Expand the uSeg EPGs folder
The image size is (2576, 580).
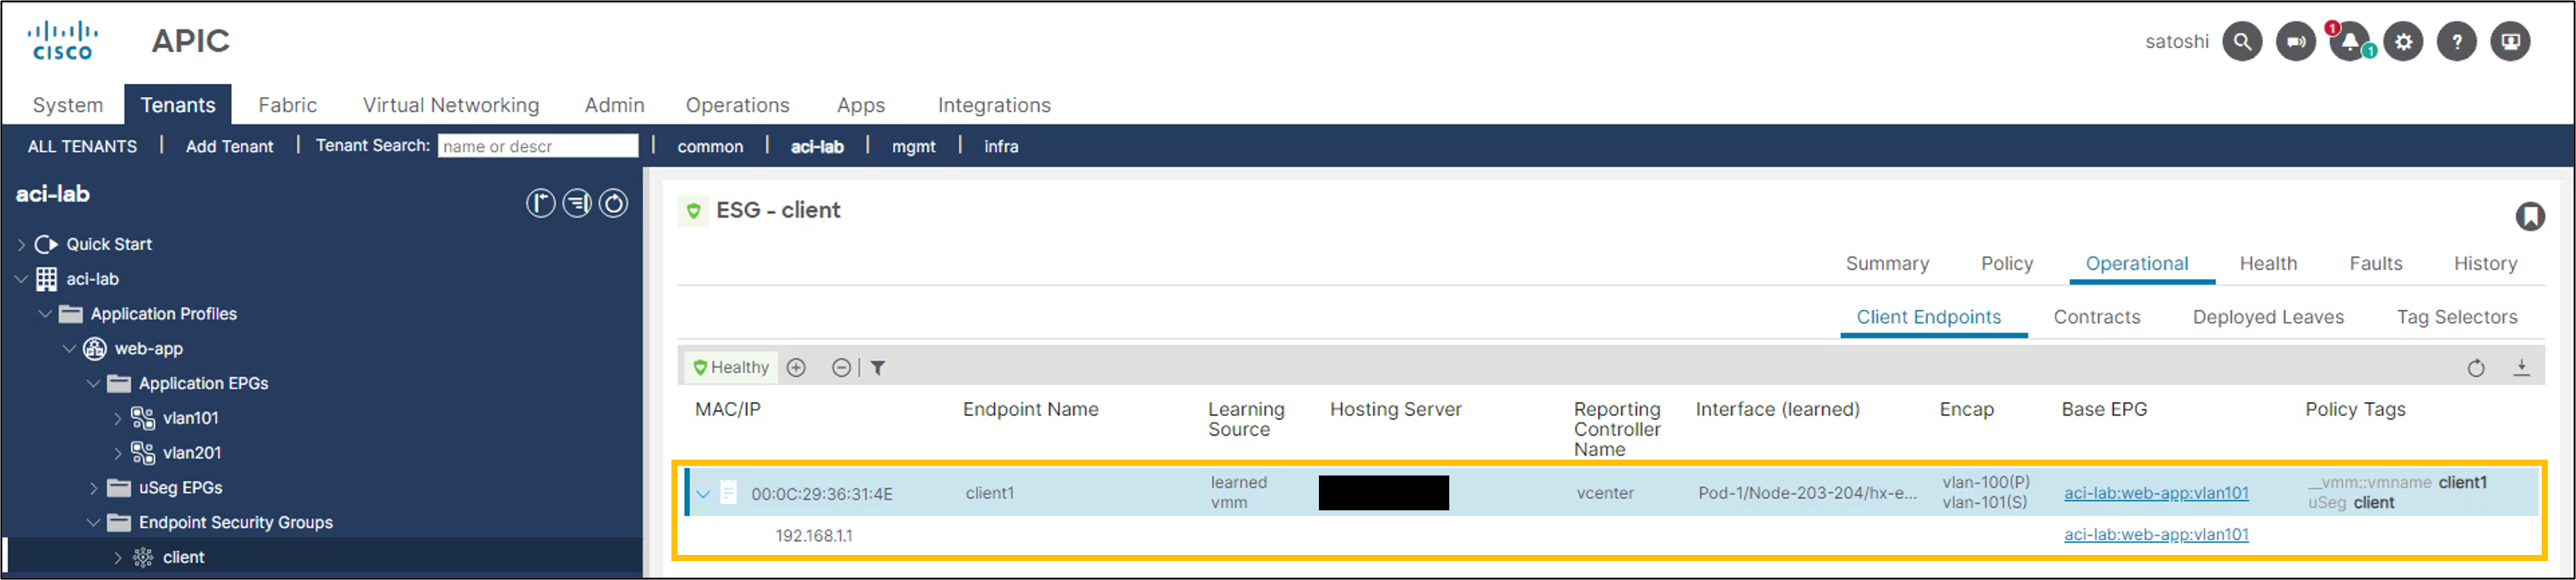point(93,488)
